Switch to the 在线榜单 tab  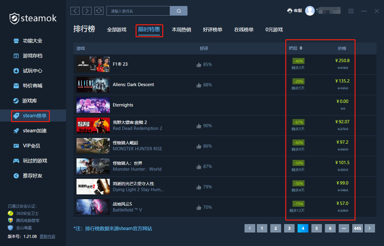pos(244,30)
